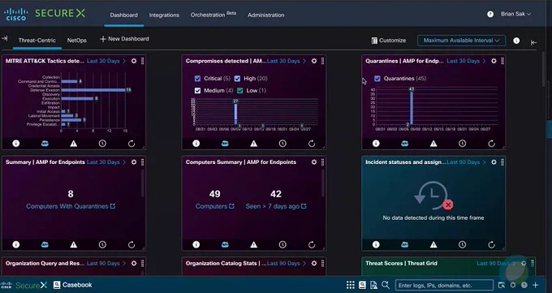552x293 pixels.
Task: Open the Administration tab
Action: click(x=265, y=15)
